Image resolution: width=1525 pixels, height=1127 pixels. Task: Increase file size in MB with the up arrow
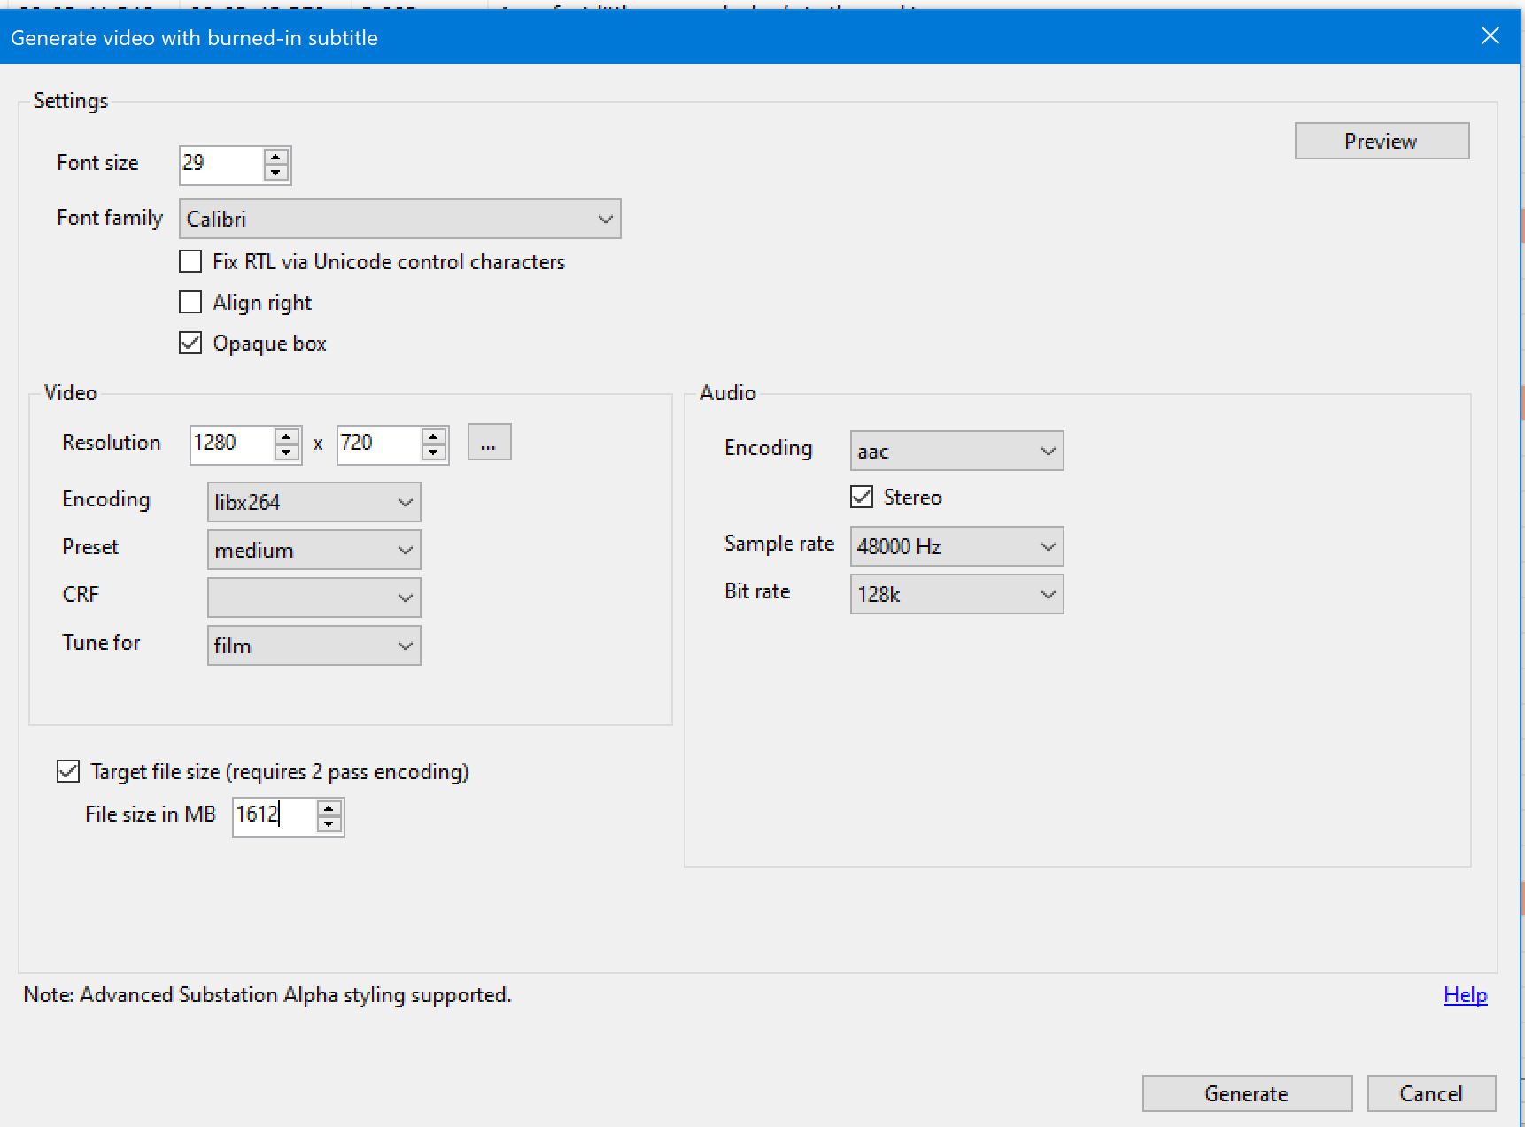[329, 808]
